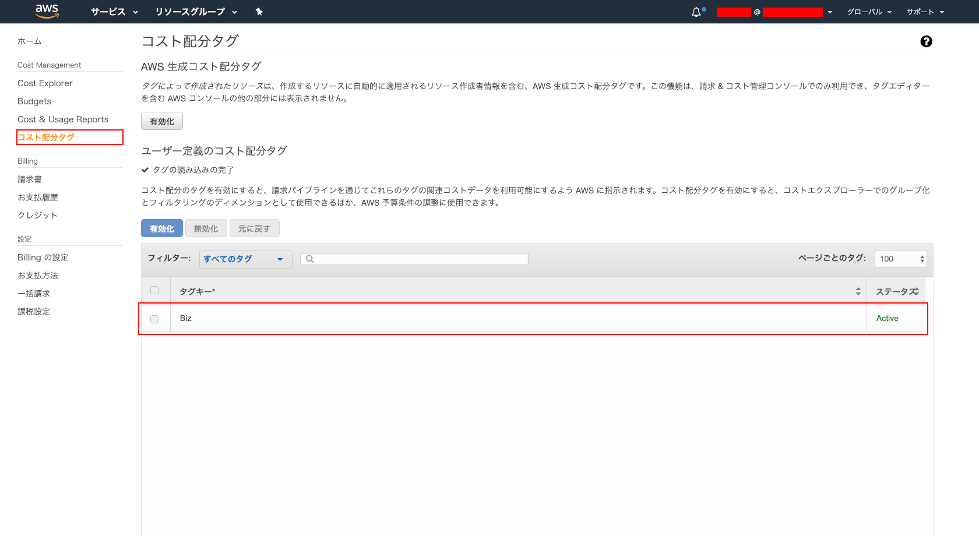Screen dimensions: 979x536
Task: Open the サポート menu
Action: [925, 12]
